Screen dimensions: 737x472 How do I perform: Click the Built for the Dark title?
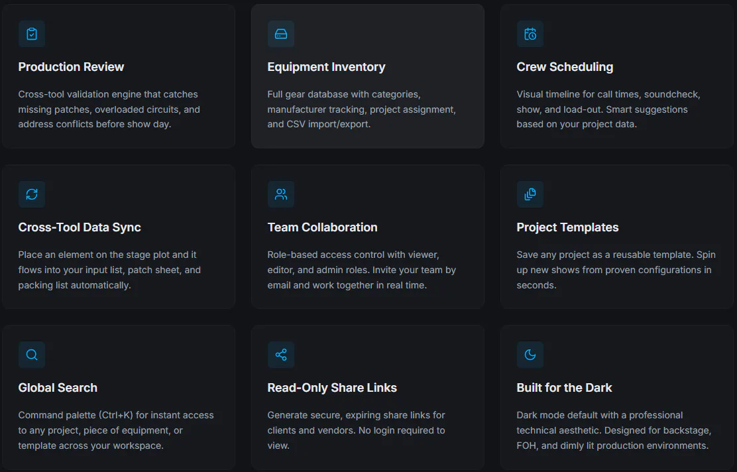pyautogui.click(x=564, y=387)
